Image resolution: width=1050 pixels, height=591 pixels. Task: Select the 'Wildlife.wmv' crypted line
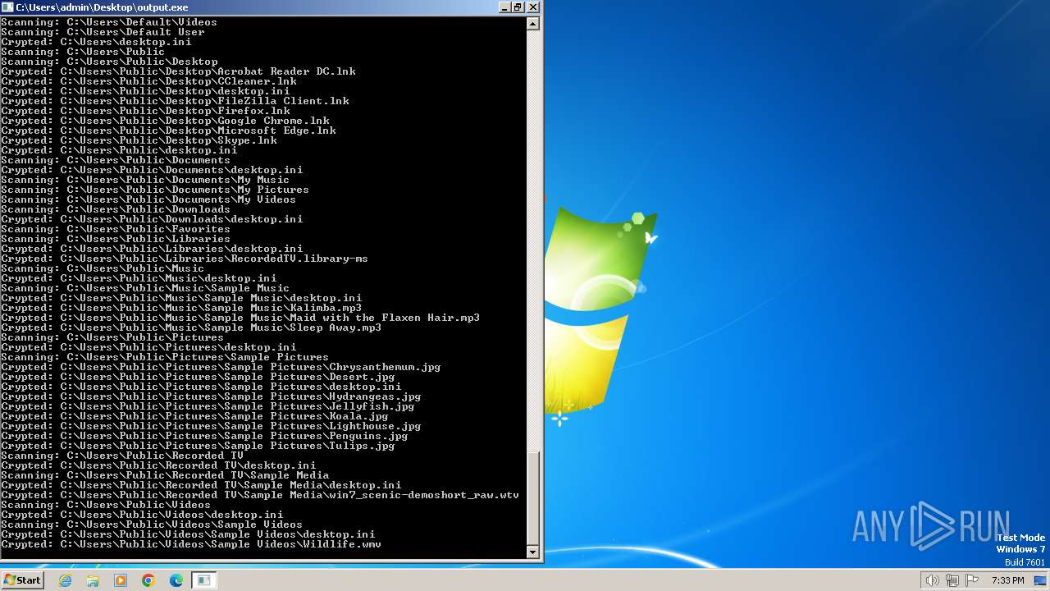click(191, 544)
